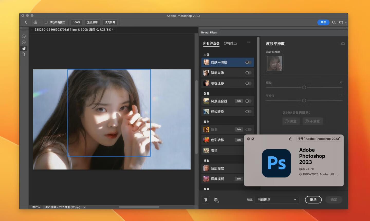The width and height of the screenshot is (370, 221).
Task: Click the 确定 confirm button
Action: point(334,200)
